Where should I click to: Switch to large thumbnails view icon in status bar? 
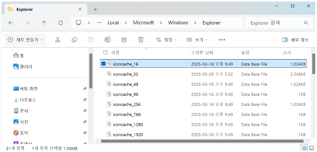pos(311,149)
